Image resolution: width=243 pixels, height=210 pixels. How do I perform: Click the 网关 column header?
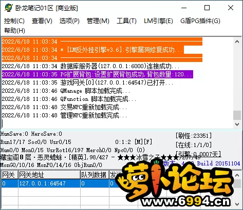coord(9,175)
